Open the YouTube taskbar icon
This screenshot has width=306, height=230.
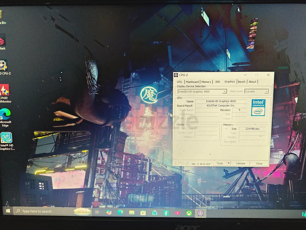point(177,213)
